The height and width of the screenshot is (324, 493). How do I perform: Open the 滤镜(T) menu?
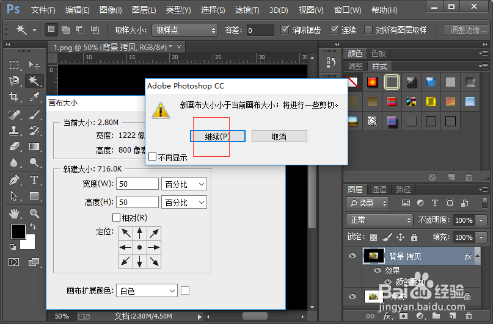click(247, 10)
